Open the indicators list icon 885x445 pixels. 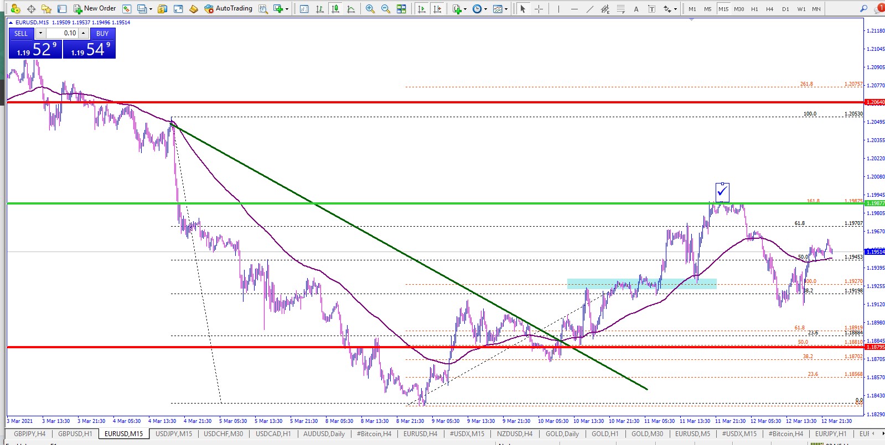pos(457,9)
